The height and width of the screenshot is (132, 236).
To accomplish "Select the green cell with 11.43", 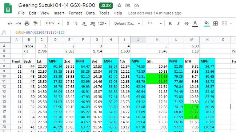I will pos(192,117).
